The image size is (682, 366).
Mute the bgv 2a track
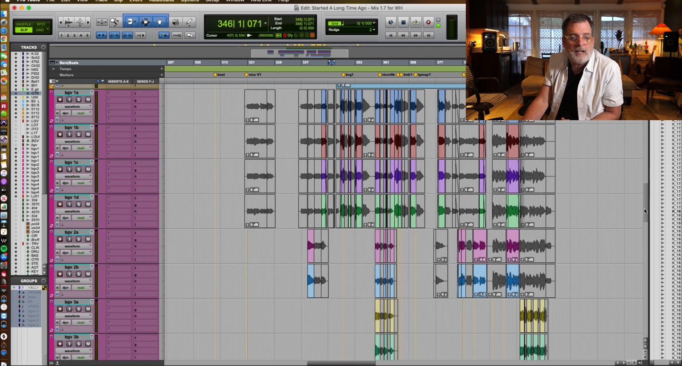pos(88,239)
